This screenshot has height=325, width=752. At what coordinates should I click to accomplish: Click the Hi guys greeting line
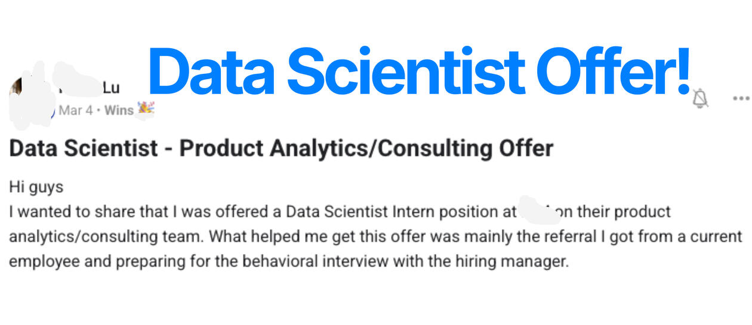tap(36, 187)
